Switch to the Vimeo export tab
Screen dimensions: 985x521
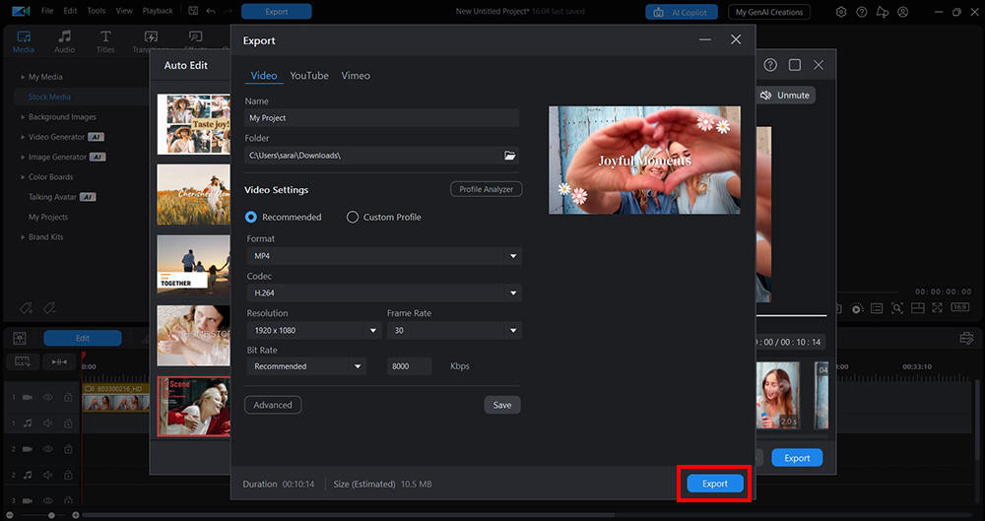(356, 76)
